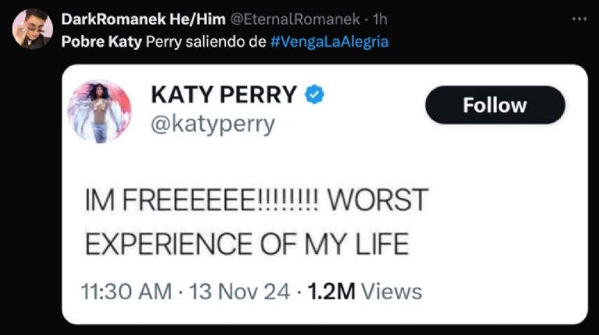Viewport: 599px width, 335px height.
Task: Click Katy Perry's blue verified badge
Action: pos(314,95)
